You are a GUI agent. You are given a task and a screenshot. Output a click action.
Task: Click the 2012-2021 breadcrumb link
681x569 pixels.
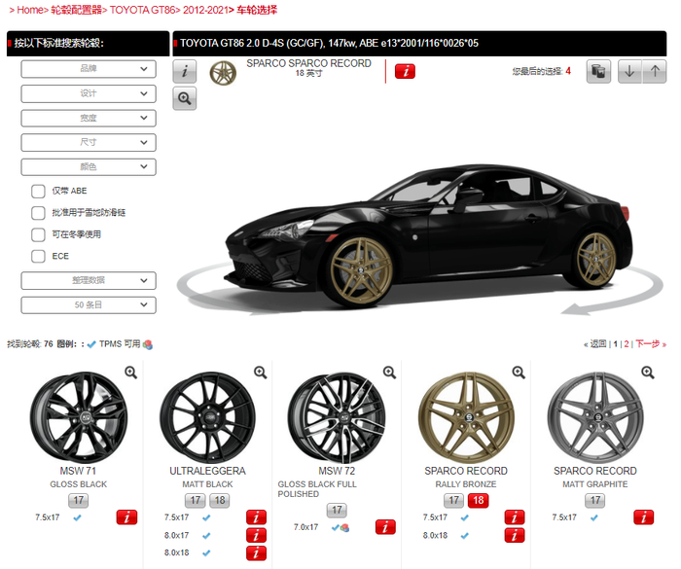coord(205,10)
